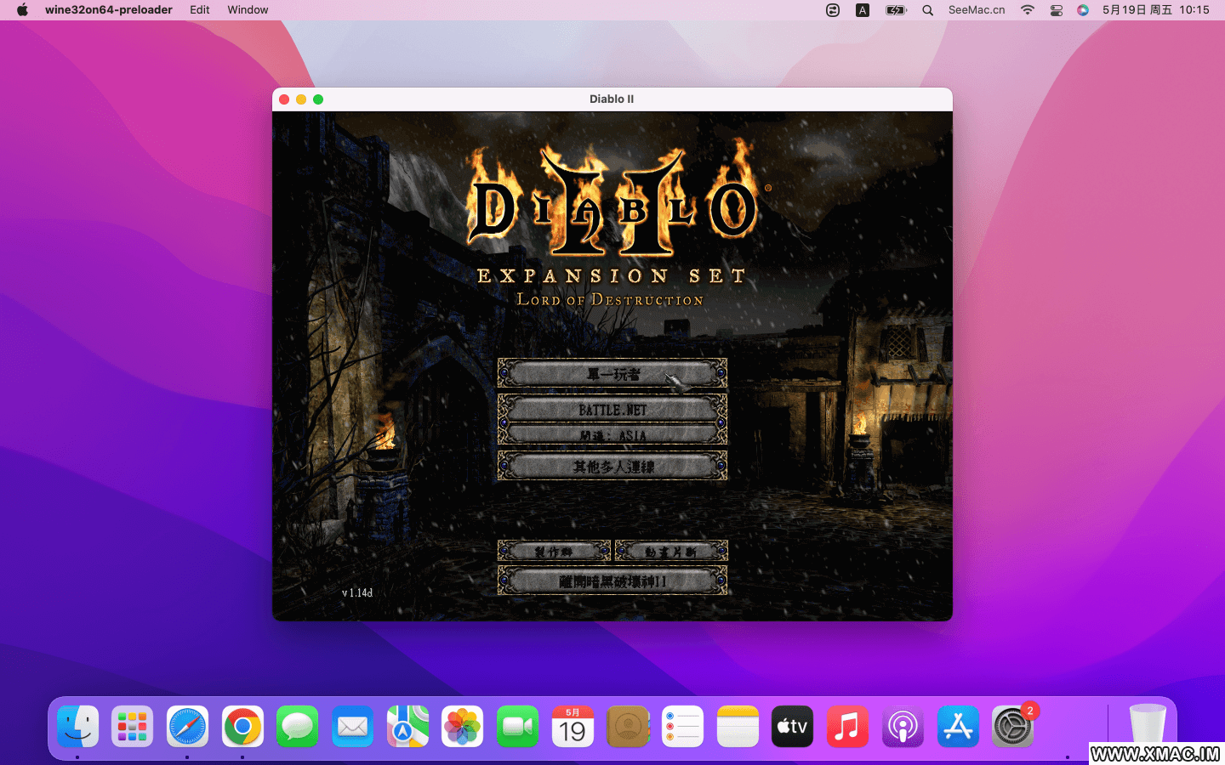Screen dimensions: 1225x765
Task: Open Mail from the Dock
Action: (x=352, y=727)
